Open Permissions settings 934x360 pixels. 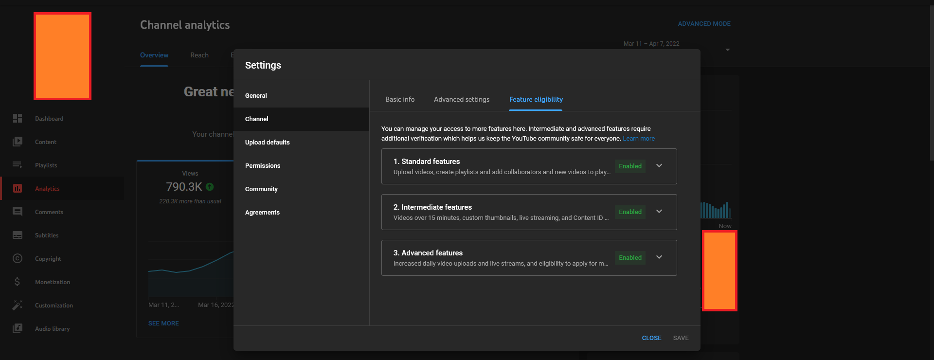point(301,166)
